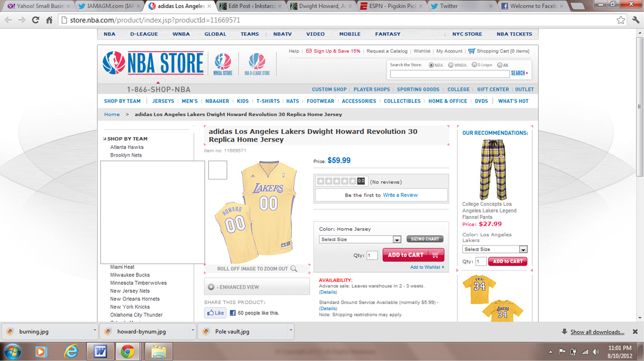Screen dimensions: 644x361
Task: Click the NBA D-League Store logo
Action: [x=257, y=64]
